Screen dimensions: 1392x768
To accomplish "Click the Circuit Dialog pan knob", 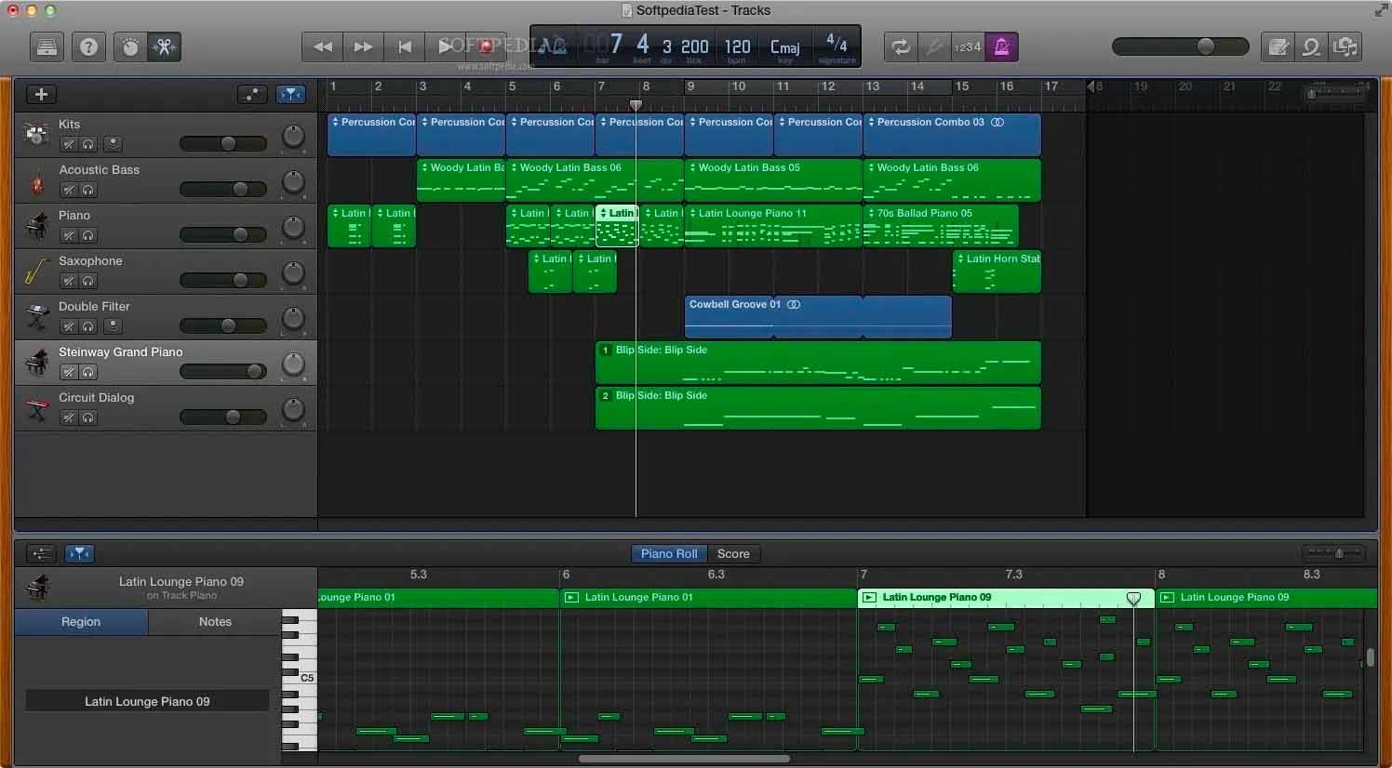I will tap(293, 410).
